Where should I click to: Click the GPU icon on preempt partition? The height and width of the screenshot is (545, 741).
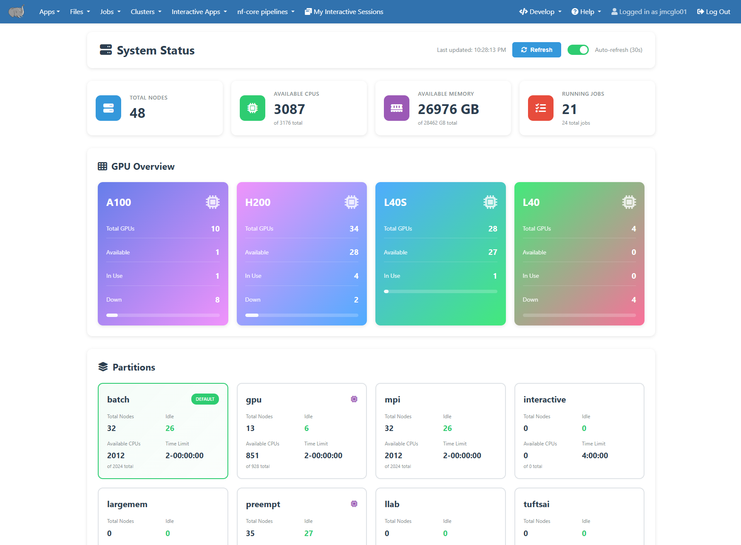coord(354,504)
